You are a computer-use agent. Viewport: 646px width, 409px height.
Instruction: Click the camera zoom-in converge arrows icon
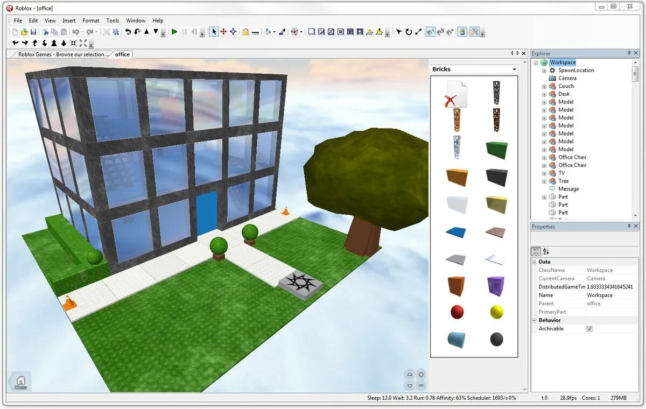coord(73,43)
